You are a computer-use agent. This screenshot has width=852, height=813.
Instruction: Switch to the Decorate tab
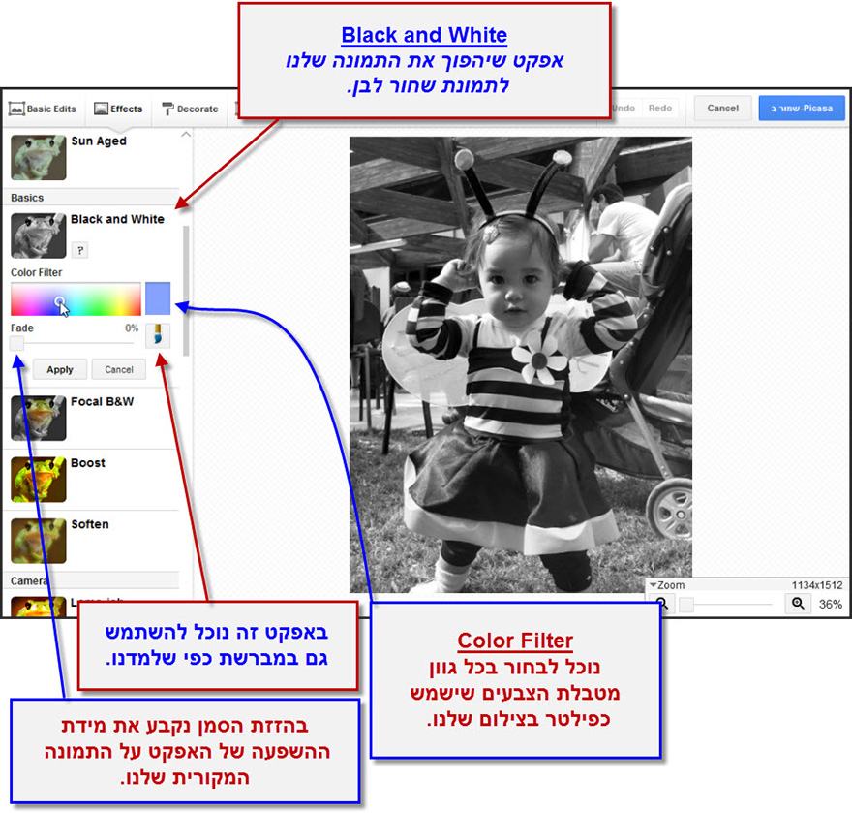pyautogui.click(x=190, y=109)
